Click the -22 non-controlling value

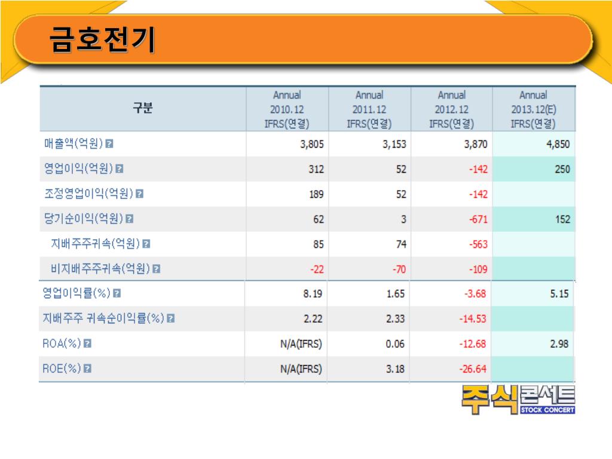(317, 270)
